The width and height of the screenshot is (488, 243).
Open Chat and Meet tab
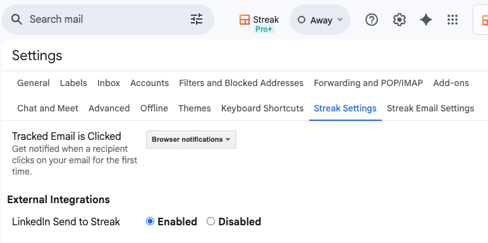47,108
